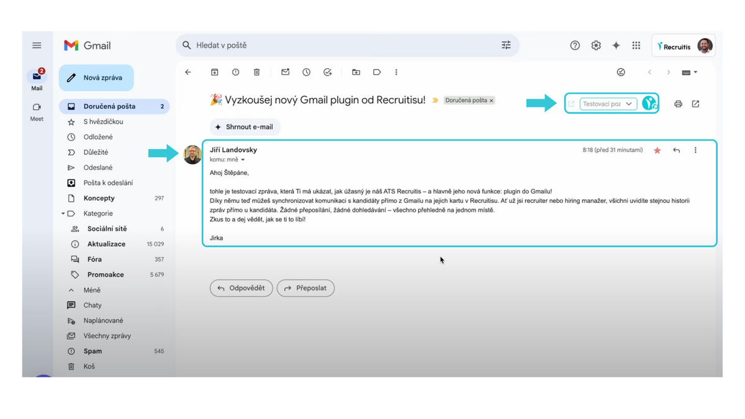745x419 pixels.
Task: Click the Shrnout e-mail button
Action: (x=245, y=127)
